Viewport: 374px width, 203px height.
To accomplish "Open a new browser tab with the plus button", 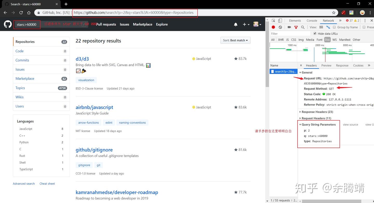I will (66, 4).
